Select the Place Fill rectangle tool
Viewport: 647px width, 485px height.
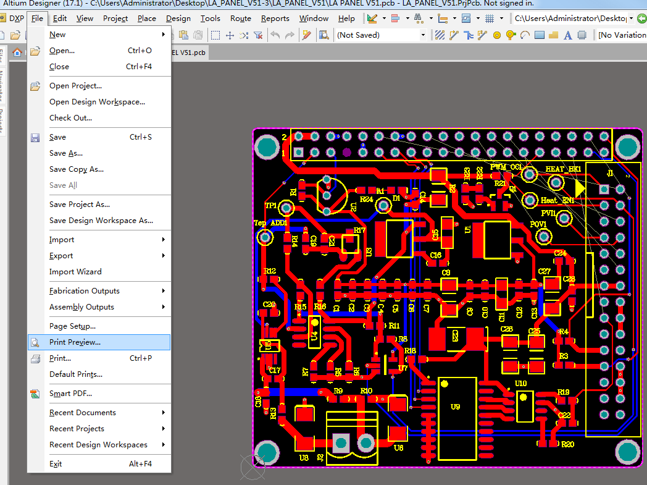[540, 35]
